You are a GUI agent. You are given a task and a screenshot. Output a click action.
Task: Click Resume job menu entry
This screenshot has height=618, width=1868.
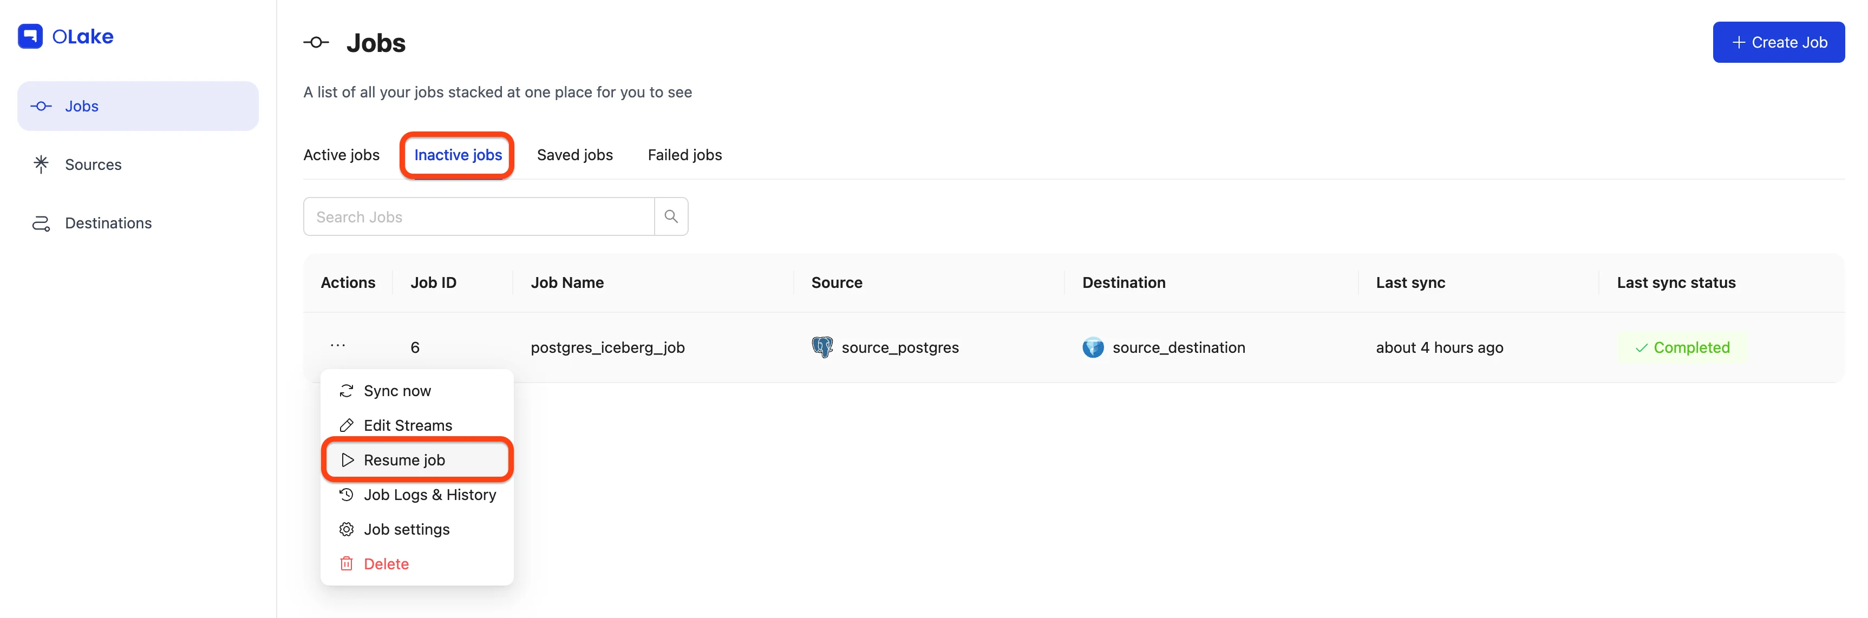pos(404,460)
